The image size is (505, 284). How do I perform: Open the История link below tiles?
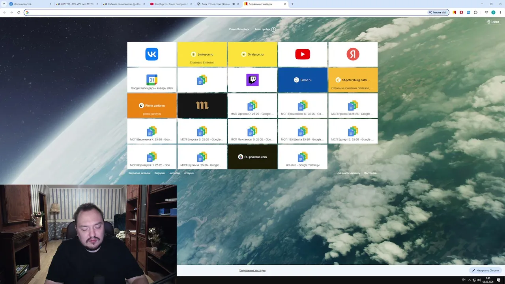click(x=189, y=173)
